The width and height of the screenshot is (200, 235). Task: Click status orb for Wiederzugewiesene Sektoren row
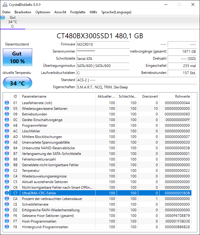pyautogui.click(x=7, y=108)
